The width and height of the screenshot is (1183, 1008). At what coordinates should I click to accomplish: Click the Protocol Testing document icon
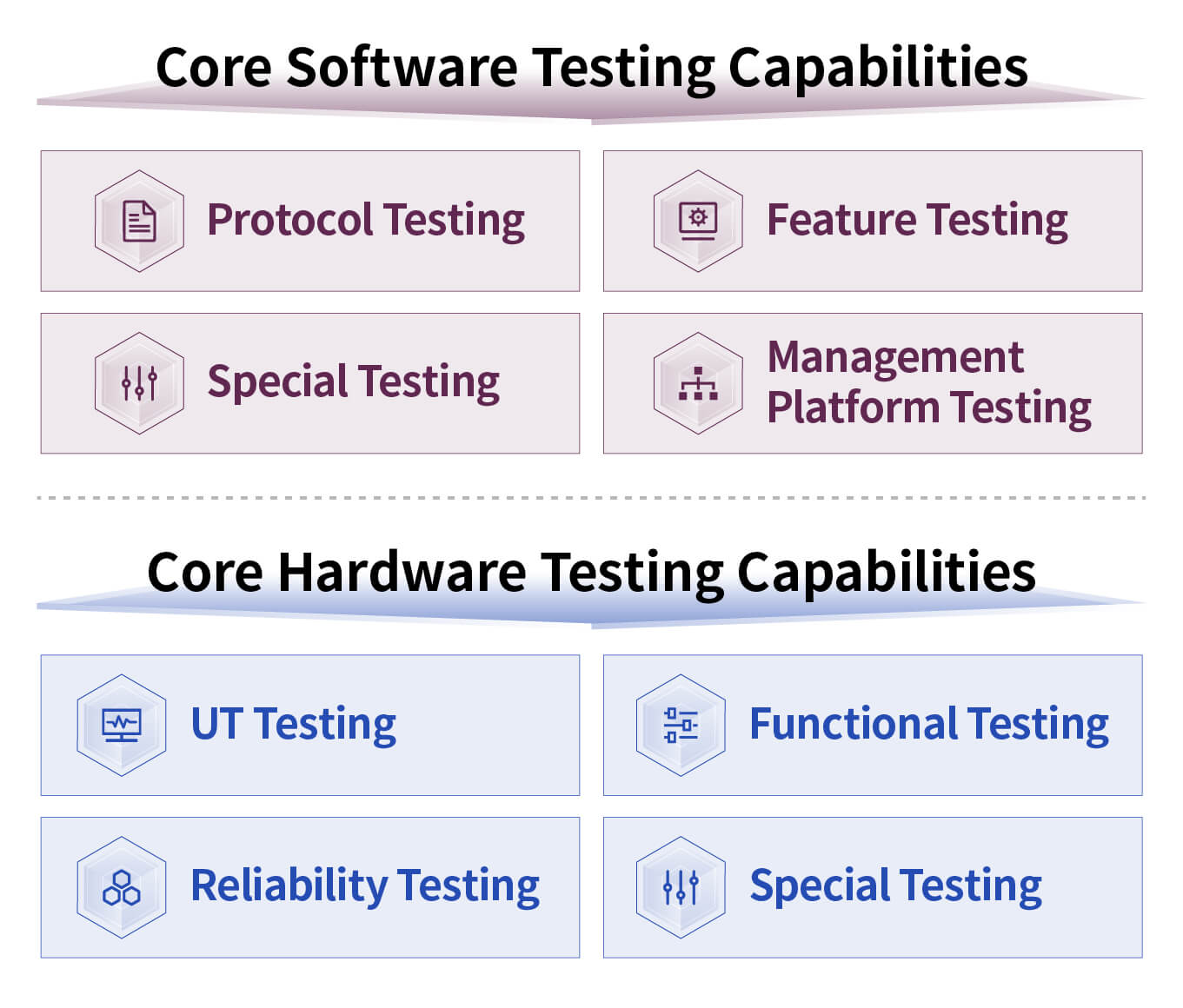pos(139,221)
